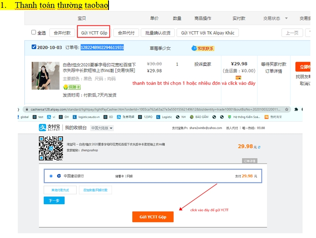Click the 和我联系 chat icon

(x=203, y=48)
